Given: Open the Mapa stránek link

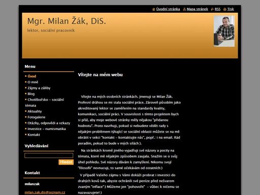Looking at the screenshot, I should click(x=198, y=9).
